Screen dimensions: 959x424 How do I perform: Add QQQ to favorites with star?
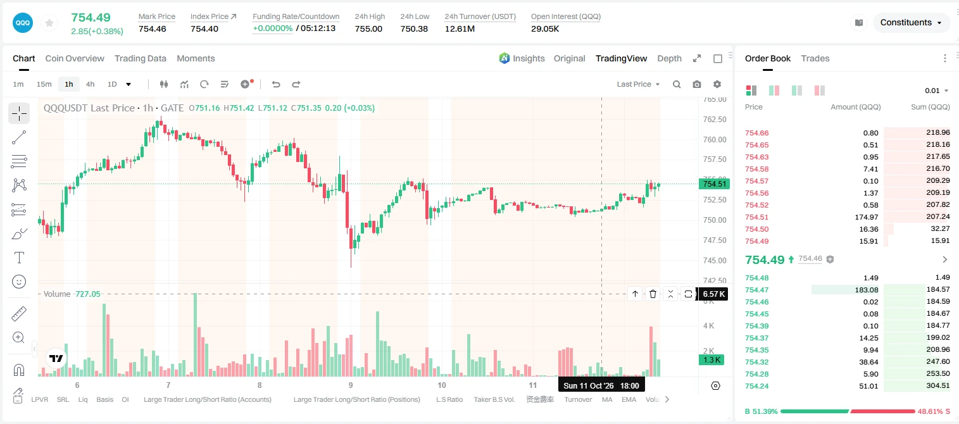point(49,23)
